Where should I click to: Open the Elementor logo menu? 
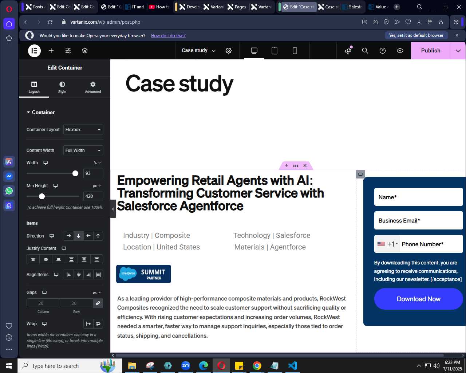[35, 51]
